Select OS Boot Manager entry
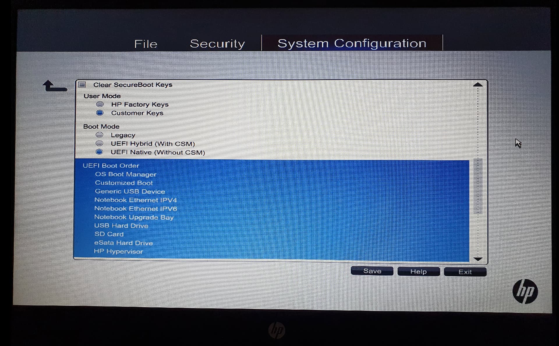559x346 pixels. point(125,174)
